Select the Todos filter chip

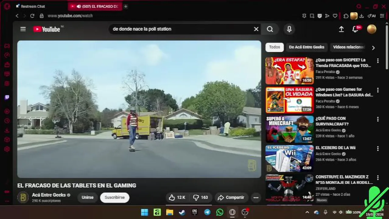[x=275, y=47]
